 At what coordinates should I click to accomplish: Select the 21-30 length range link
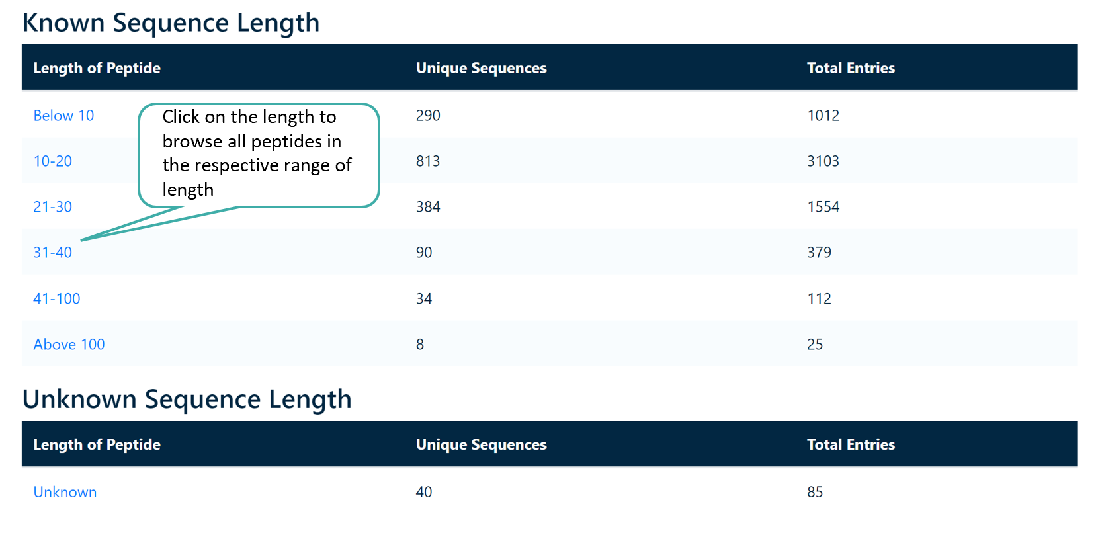(x=52, y=206)
